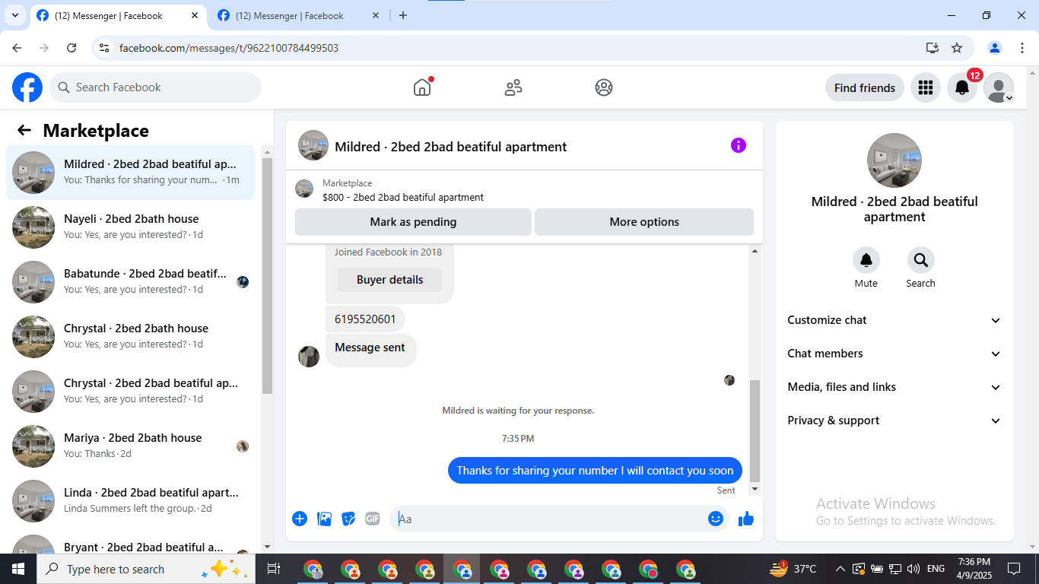Open Babatunde conversation
The image size is (1039, 584).
click(131, 282)
